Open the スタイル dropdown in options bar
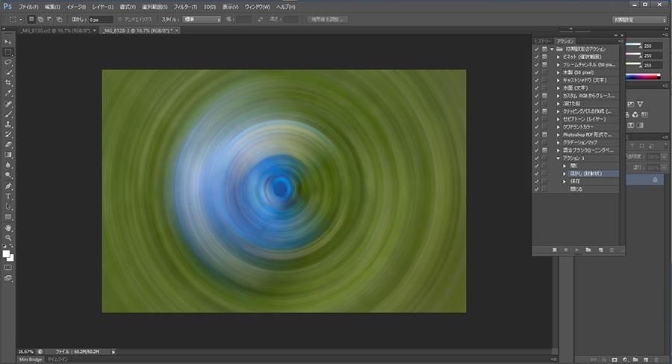 click(x=202, y=19)
